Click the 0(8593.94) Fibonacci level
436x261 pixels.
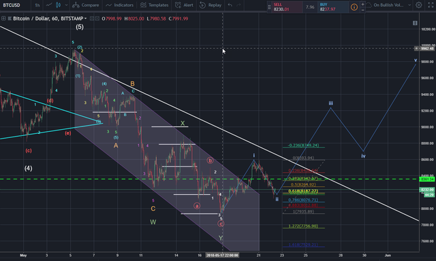pos(303,158)
